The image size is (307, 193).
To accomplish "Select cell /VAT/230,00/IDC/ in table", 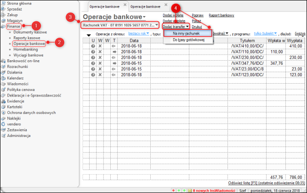I will click(247, 57).
